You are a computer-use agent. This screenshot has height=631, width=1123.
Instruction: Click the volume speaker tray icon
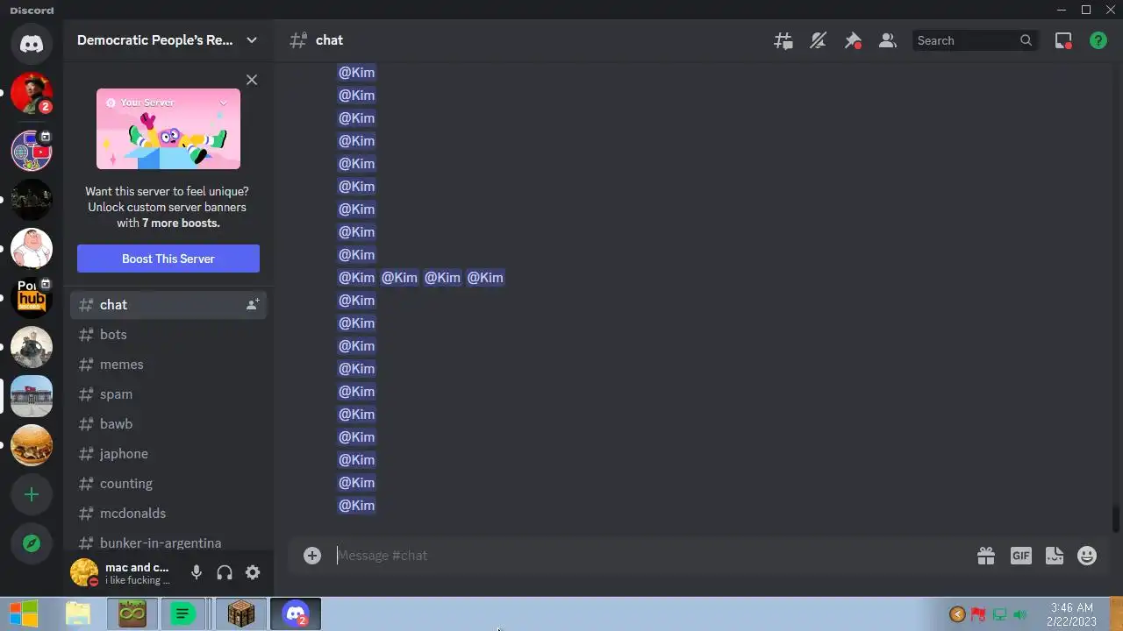pyautogui.click(x=1020, y=614)
